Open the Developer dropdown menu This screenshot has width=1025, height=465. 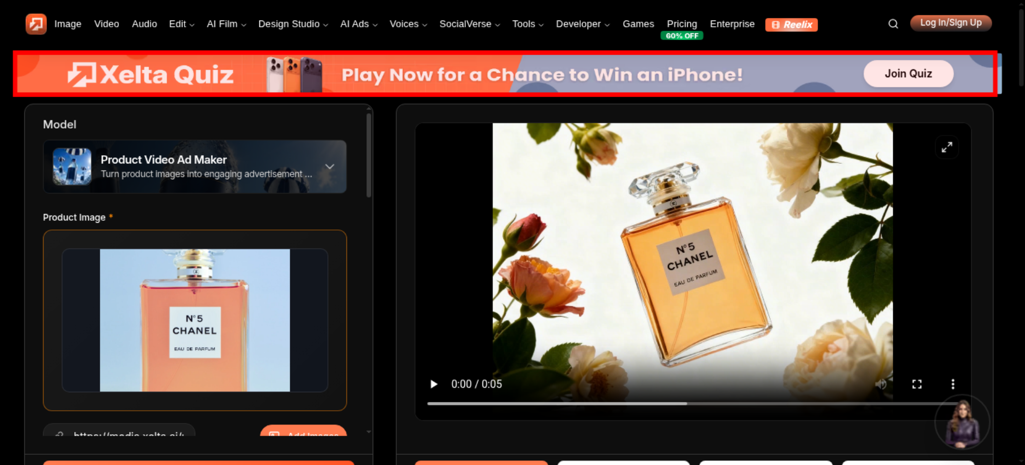(x=583, y=24)
